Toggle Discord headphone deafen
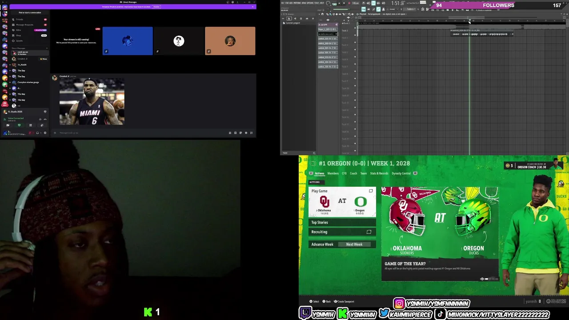The width and height of the screenshot is (569, 320). coord(37,133)
